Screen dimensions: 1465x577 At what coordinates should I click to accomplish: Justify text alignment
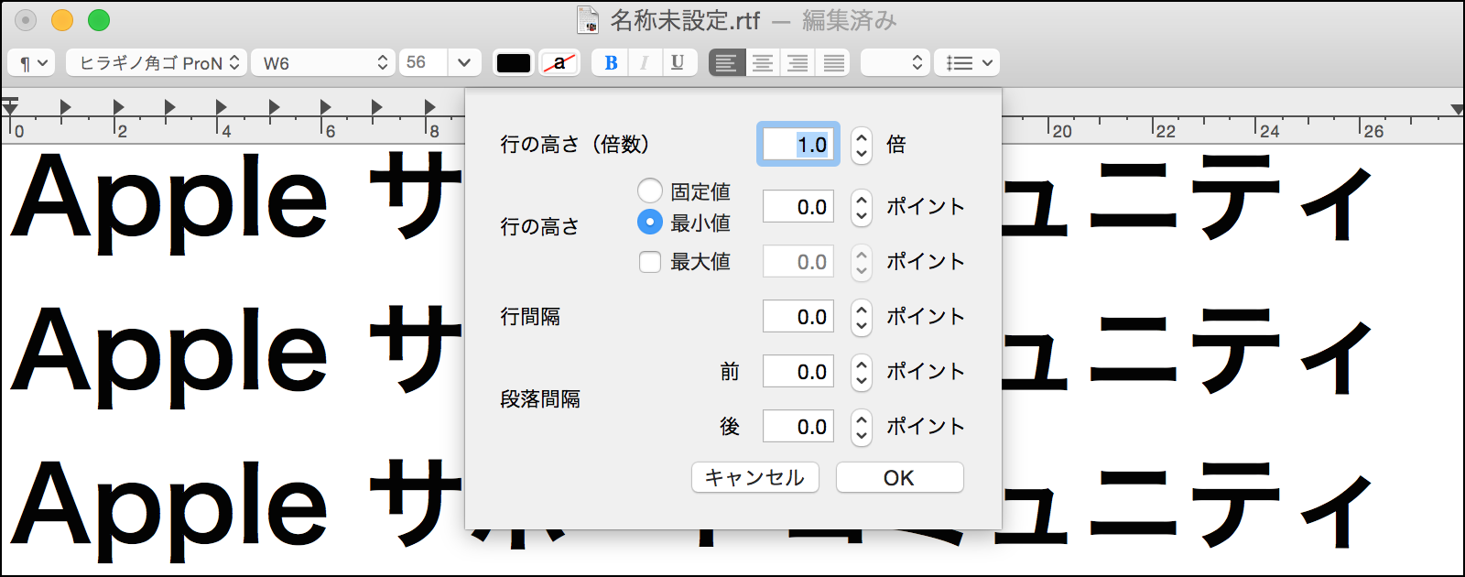[833, 62]
